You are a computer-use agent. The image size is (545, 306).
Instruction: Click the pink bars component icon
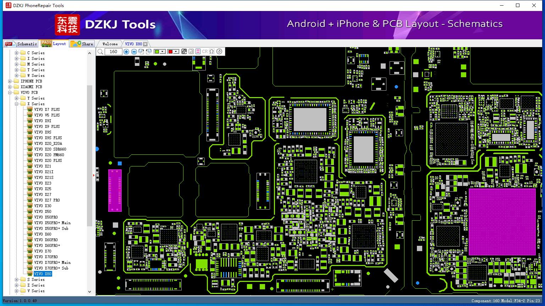pos(198,52)
